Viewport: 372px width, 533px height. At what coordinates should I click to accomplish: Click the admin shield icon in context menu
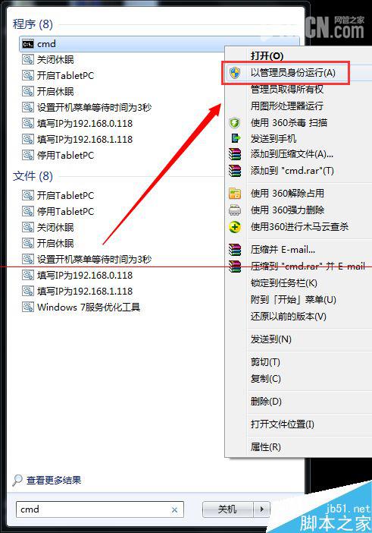pos(235,73)
